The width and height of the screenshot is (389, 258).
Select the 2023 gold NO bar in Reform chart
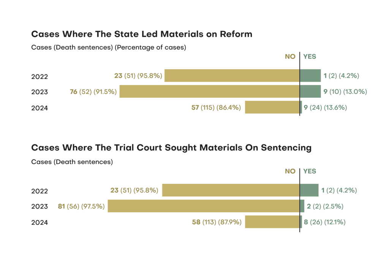(209, 92)
